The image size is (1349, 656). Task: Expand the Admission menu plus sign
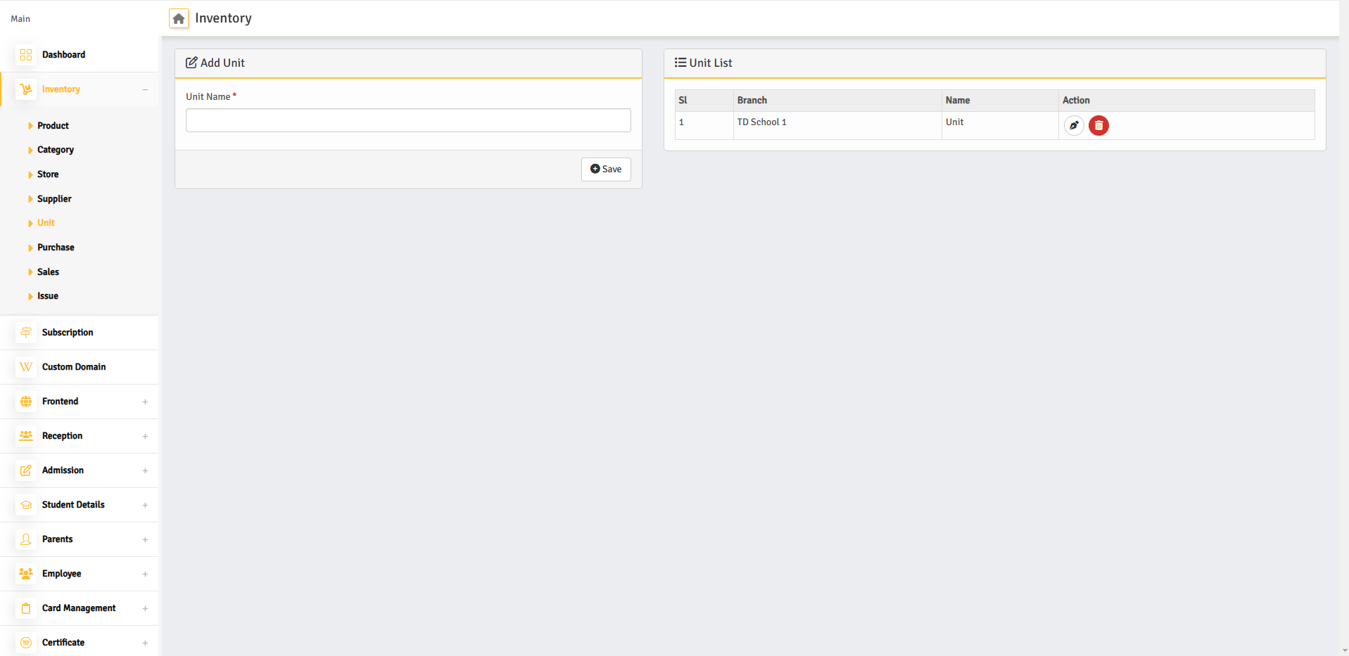tap(145, 470)
